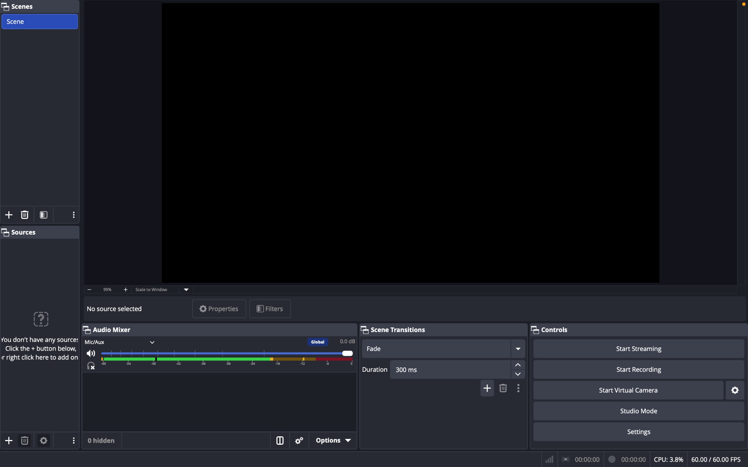Open advanced audio properties gears icon
748x467 pixels.
click(x=299, y=440)
